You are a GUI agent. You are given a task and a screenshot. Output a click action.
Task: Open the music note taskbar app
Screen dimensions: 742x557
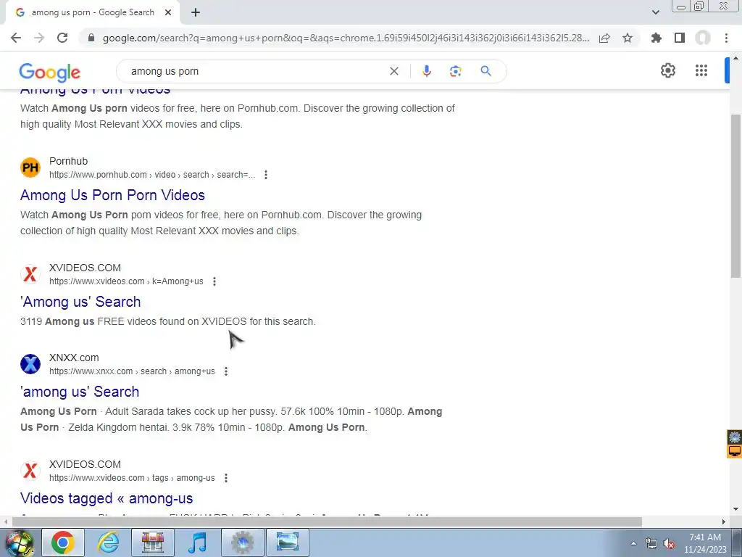click(198, 542)
